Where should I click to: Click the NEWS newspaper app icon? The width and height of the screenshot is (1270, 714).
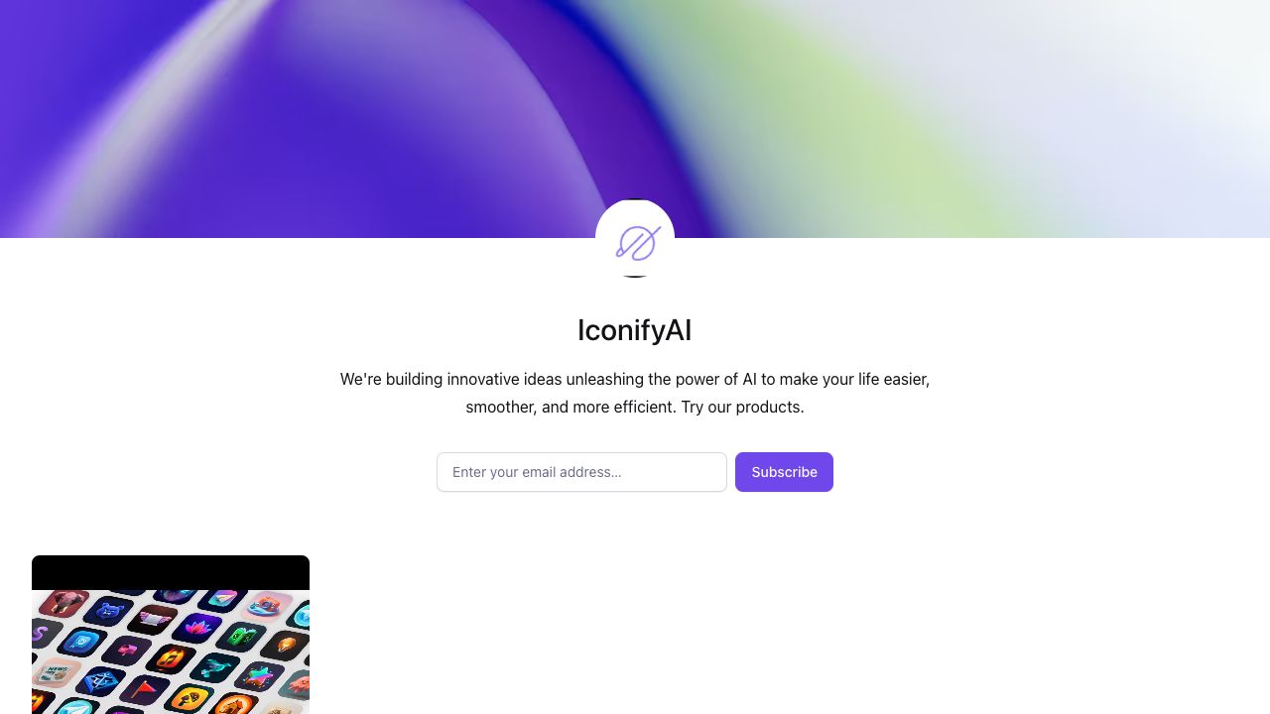(x=57, y=672)
